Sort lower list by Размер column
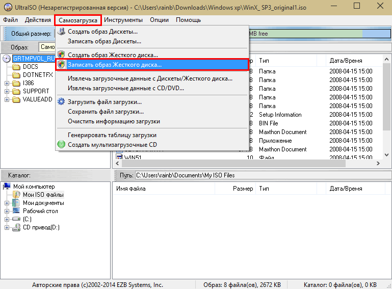Viewport: 392px width, 289px height. click(235, 189)
